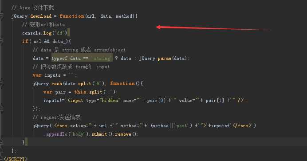Click 'pair[1]' in the inputs line
Image resolution: width=307 pixels, height=161 pixels.
pos(215,100)
